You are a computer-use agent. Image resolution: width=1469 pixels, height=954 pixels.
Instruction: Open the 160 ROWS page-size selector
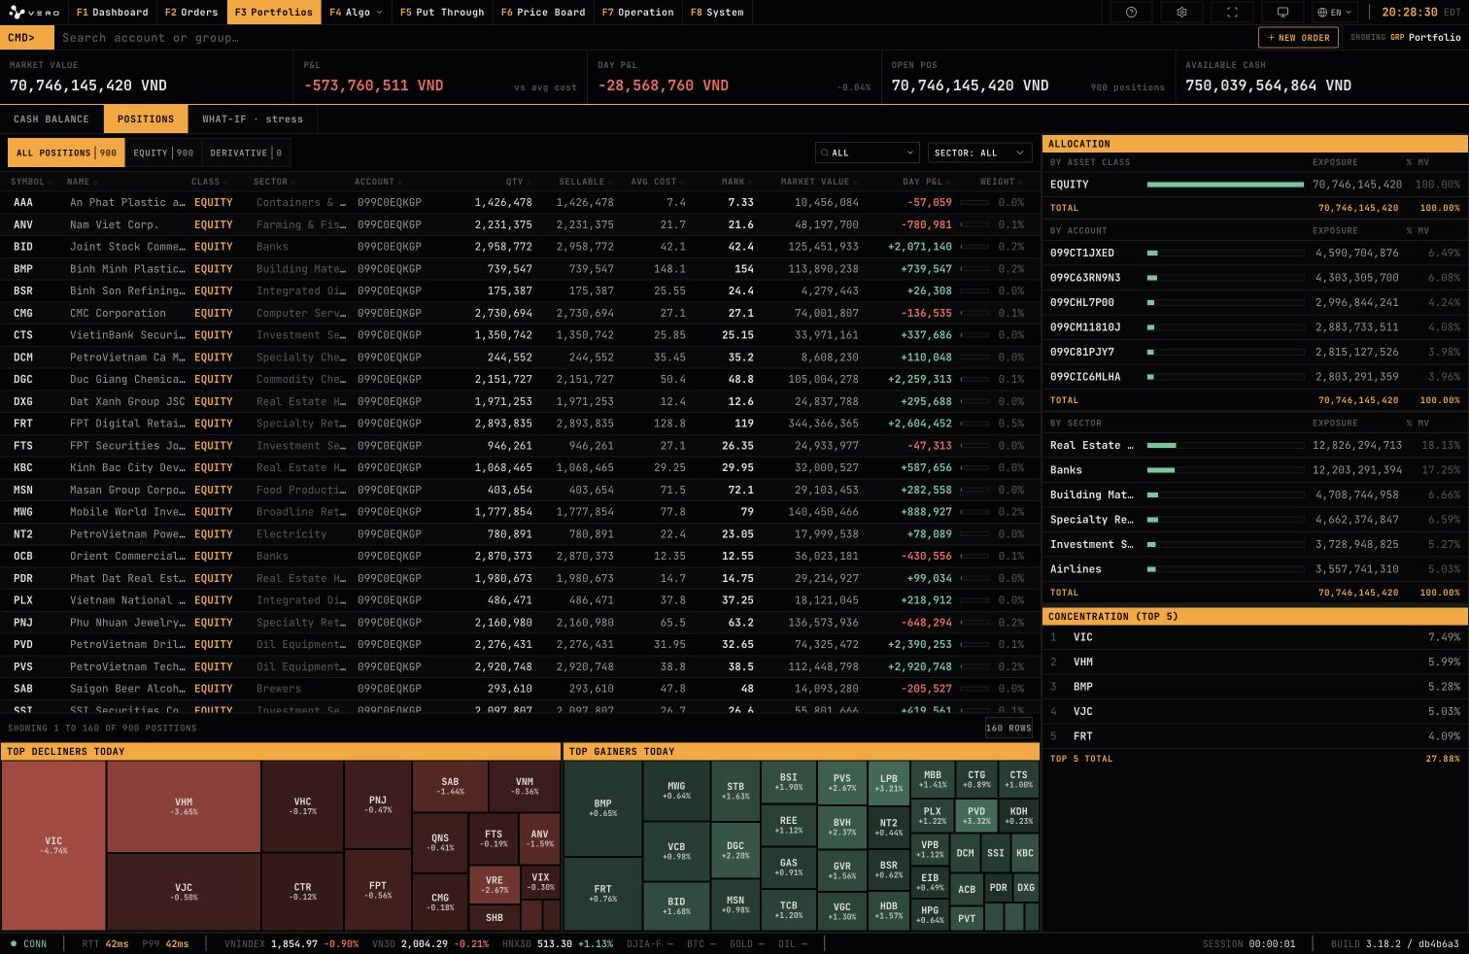pos(1008,728)
